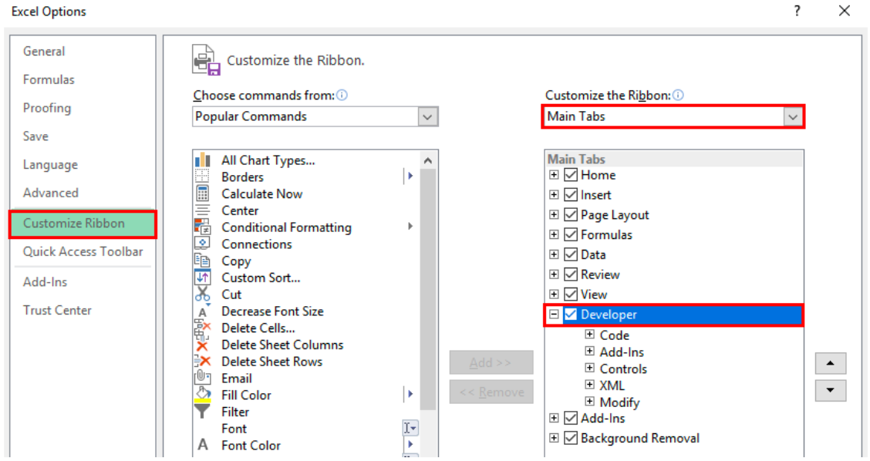Select the Controls group label
The width and height of the screenshot is (870, 461).
pos(623,369)
